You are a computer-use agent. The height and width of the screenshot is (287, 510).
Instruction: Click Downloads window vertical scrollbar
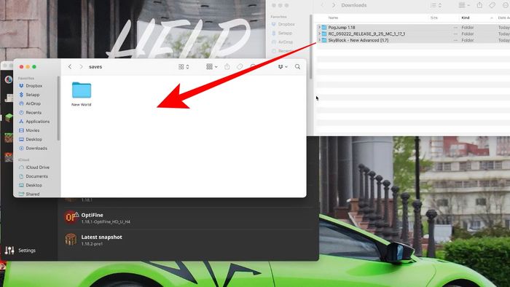tap(311, 46)
